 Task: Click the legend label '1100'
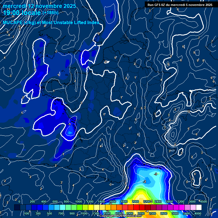pos(84,213)
